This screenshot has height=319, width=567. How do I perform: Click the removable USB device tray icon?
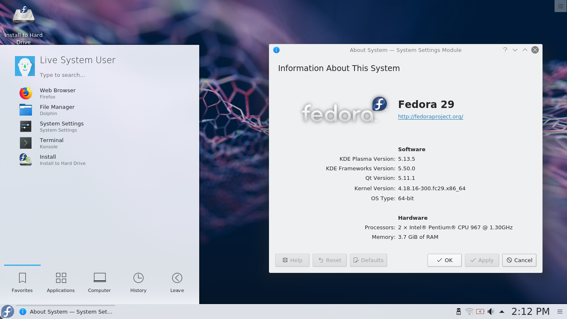pos(458,311)
